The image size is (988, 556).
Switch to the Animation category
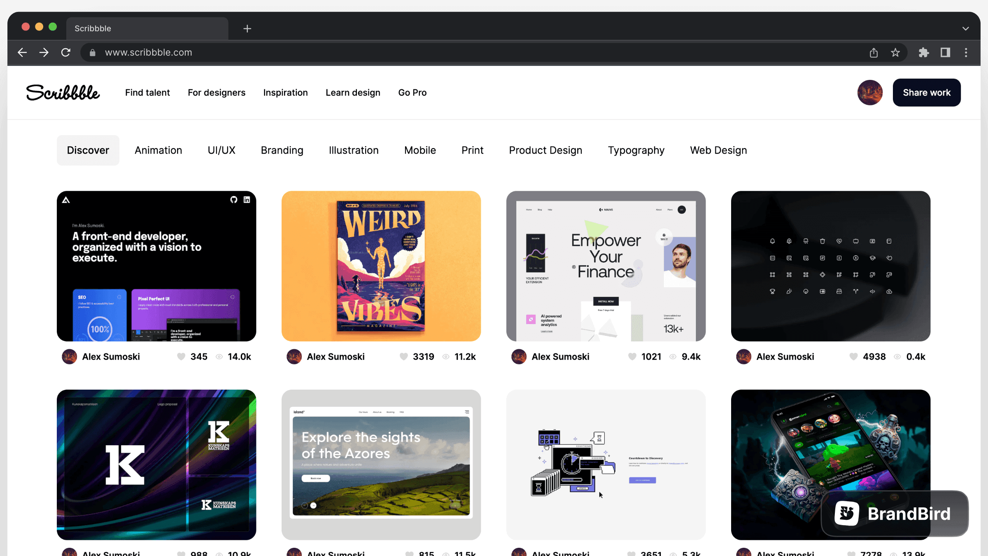coord(158,150)
